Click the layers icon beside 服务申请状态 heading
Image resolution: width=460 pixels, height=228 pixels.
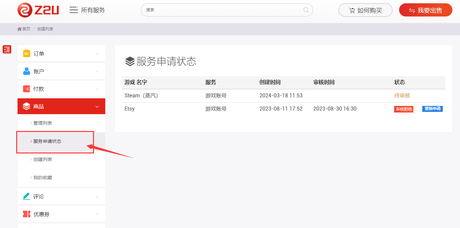(x=130, y=61)
